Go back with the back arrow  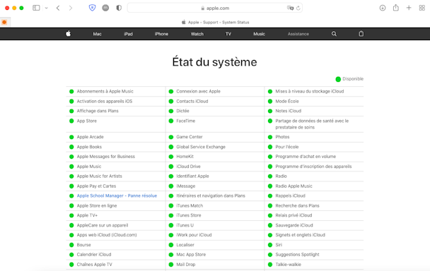(58, 8)
